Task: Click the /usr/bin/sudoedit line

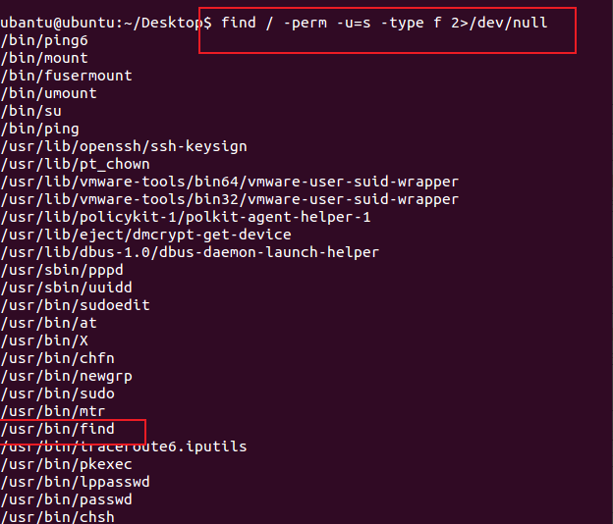Action: point(76,305)
